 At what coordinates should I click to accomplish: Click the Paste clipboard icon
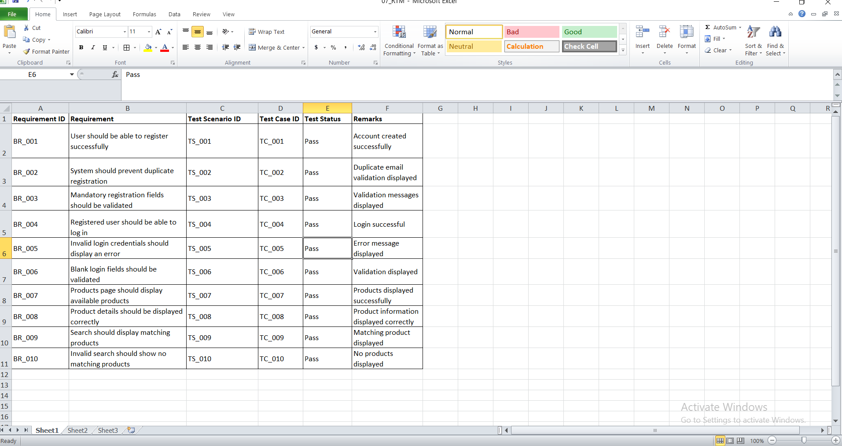point(9,33)
